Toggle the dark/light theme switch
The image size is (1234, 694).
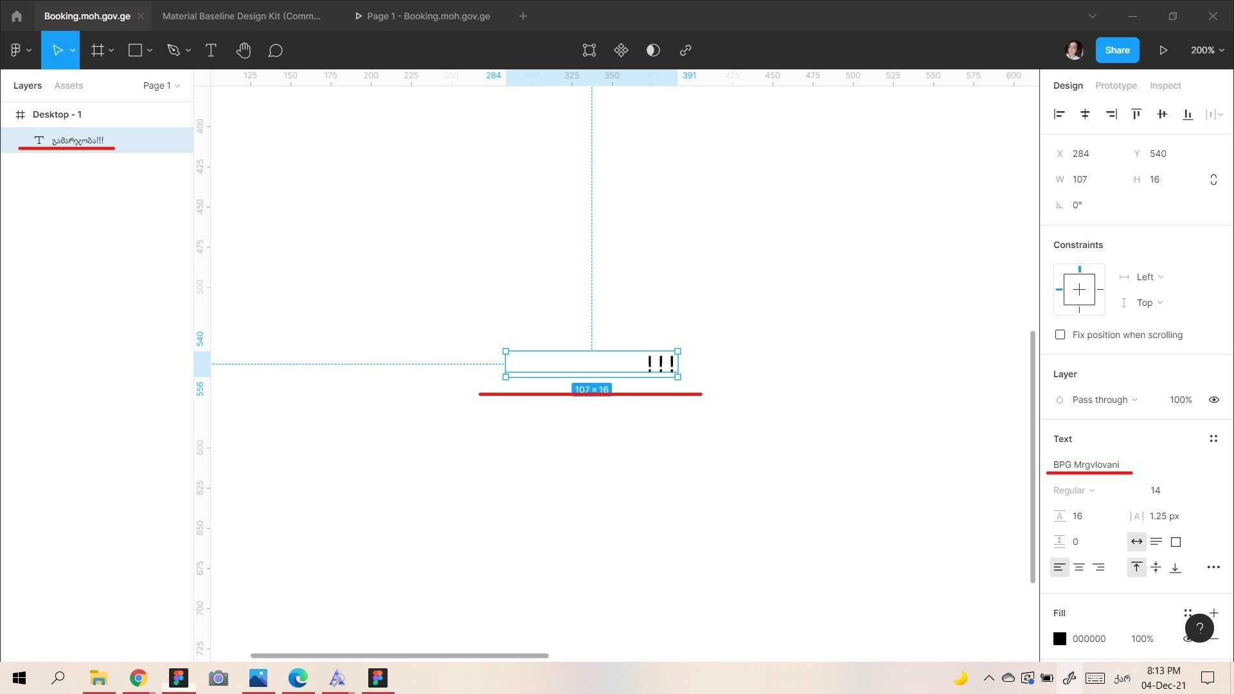pyautogui.click(x=652, y=49)
